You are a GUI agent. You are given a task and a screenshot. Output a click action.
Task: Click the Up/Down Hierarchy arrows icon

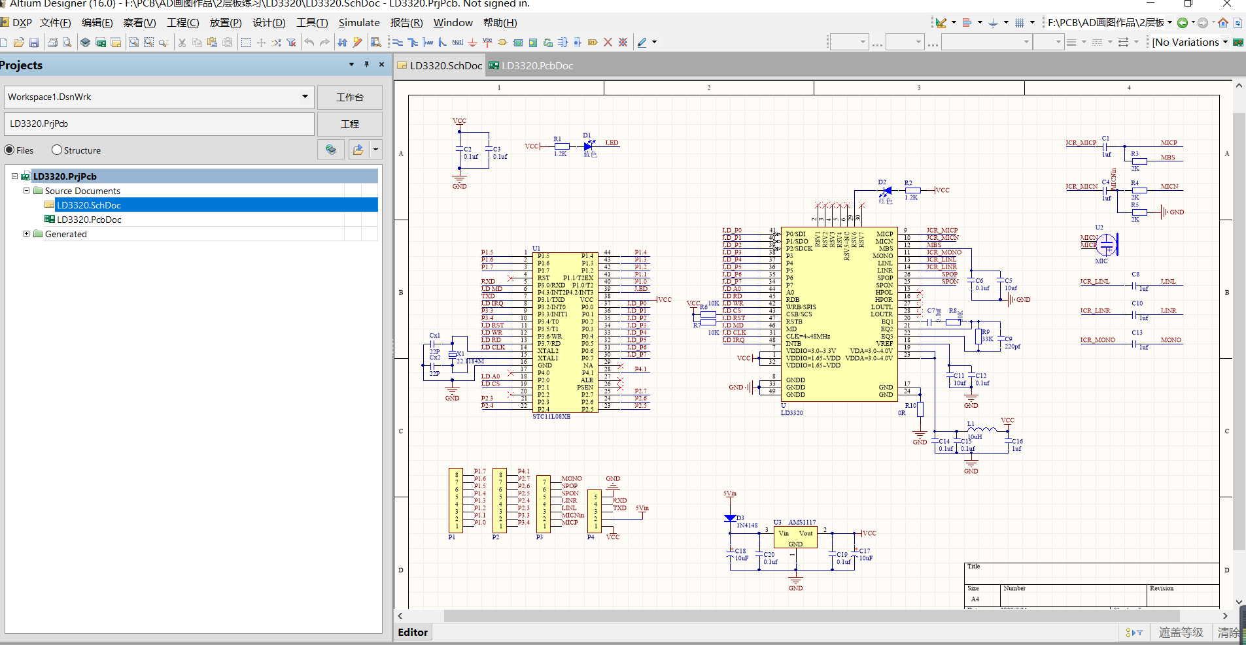coord(343,42)
